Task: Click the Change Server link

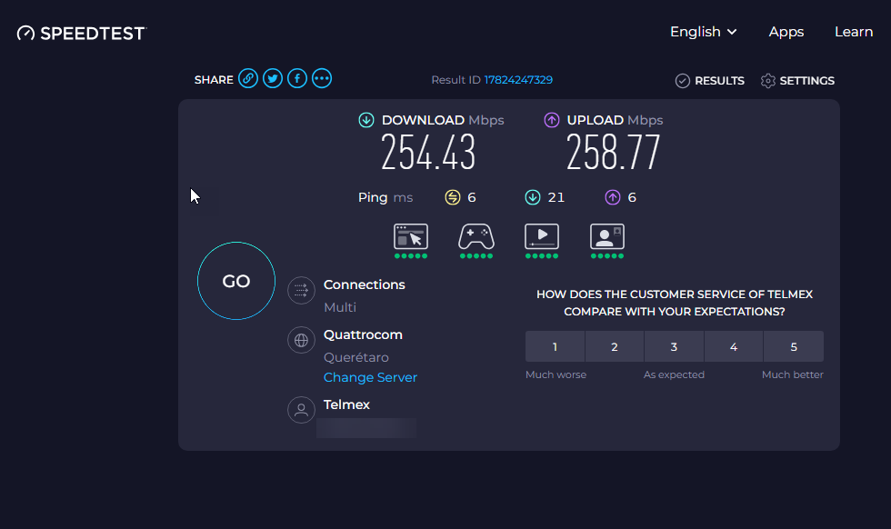Action: [371, 377]
